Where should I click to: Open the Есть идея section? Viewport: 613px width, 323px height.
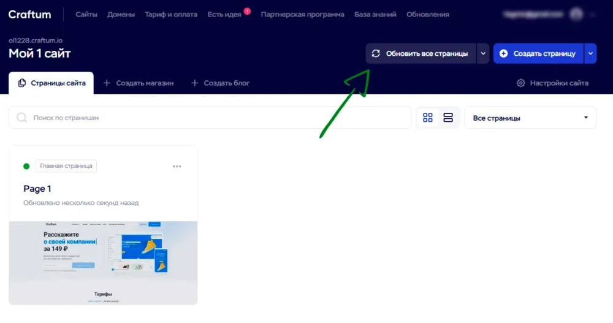coord(224,15)
